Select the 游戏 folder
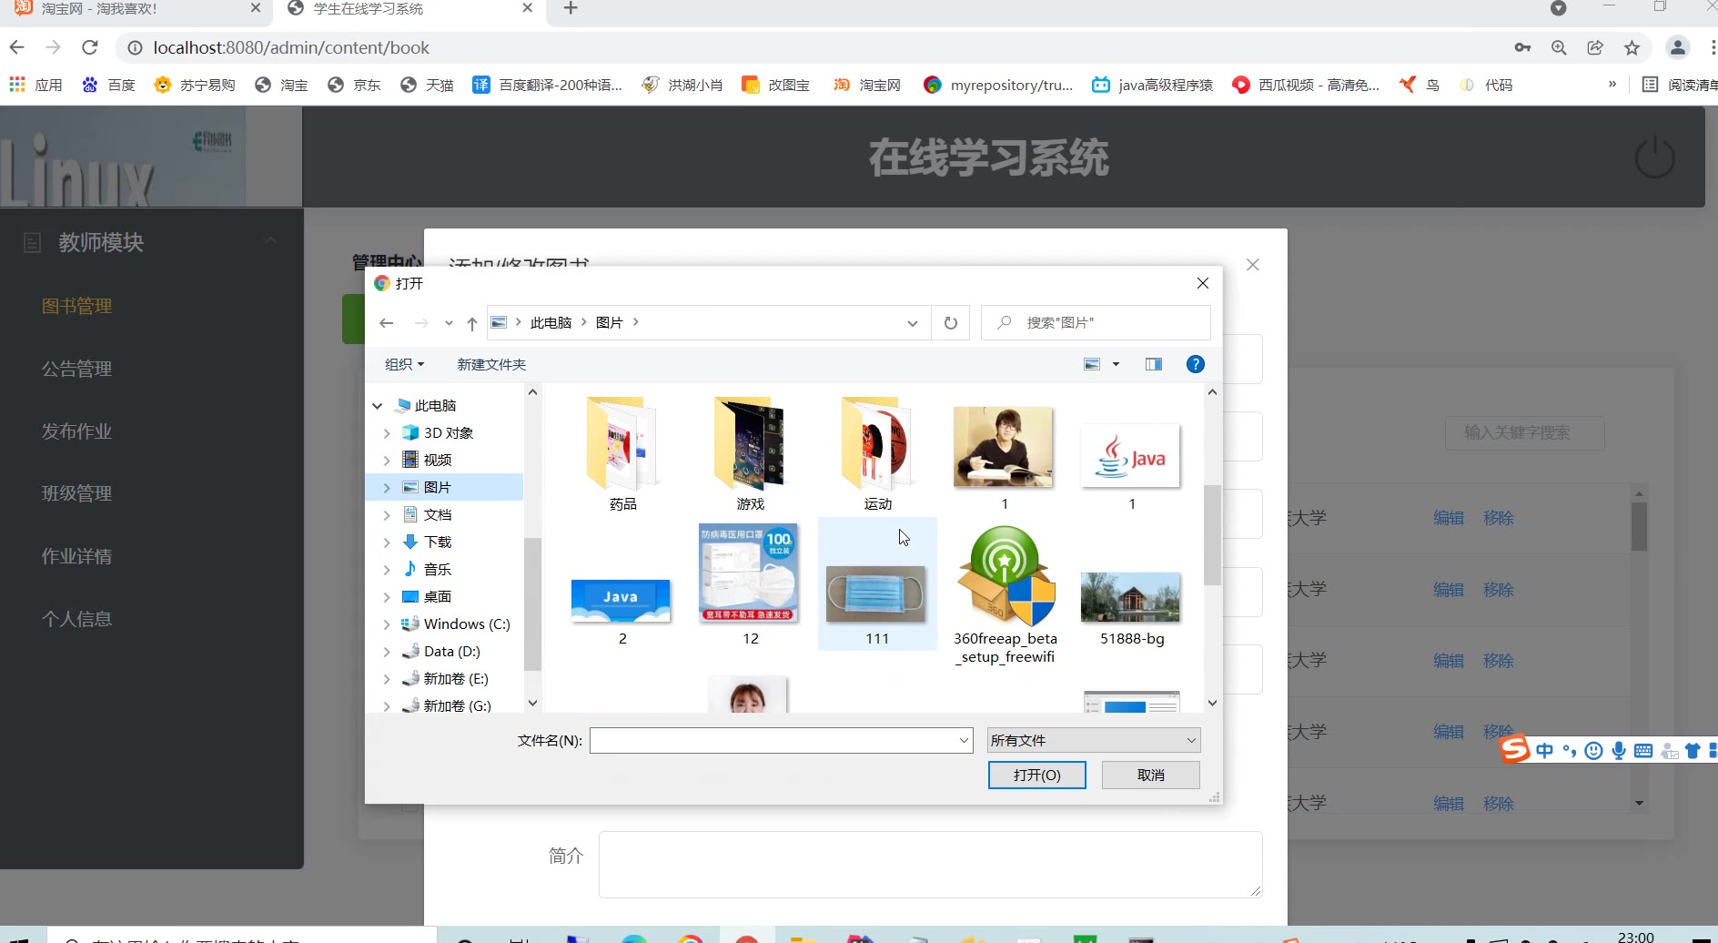 click(750, 453)
